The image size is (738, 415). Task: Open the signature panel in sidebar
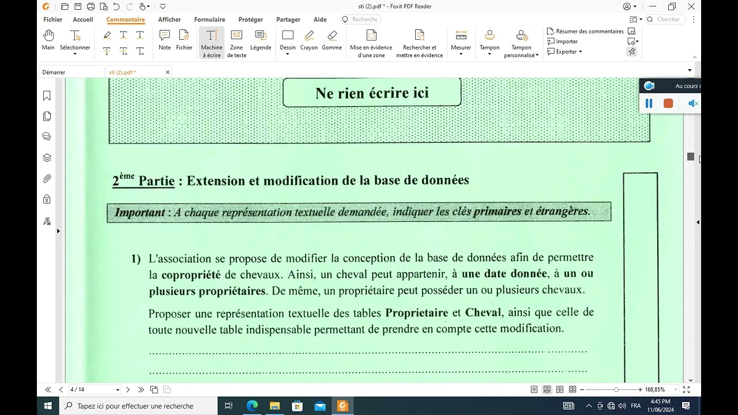coord(47,221)
